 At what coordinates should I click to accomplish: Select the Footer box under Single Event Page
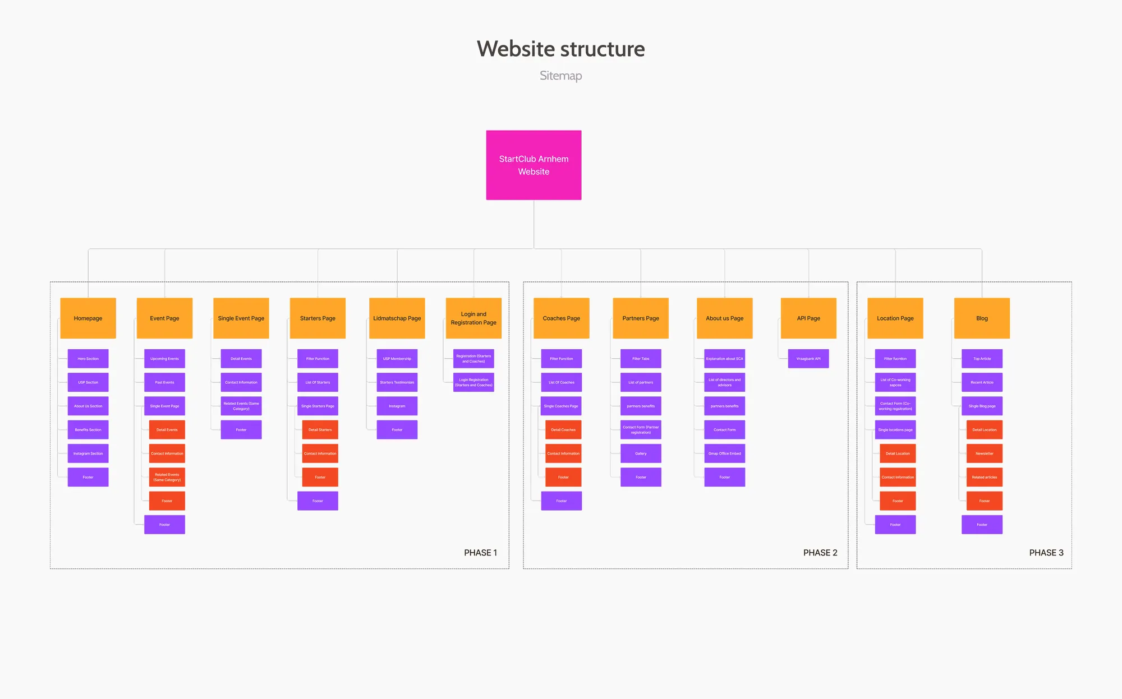coord(241,430)
